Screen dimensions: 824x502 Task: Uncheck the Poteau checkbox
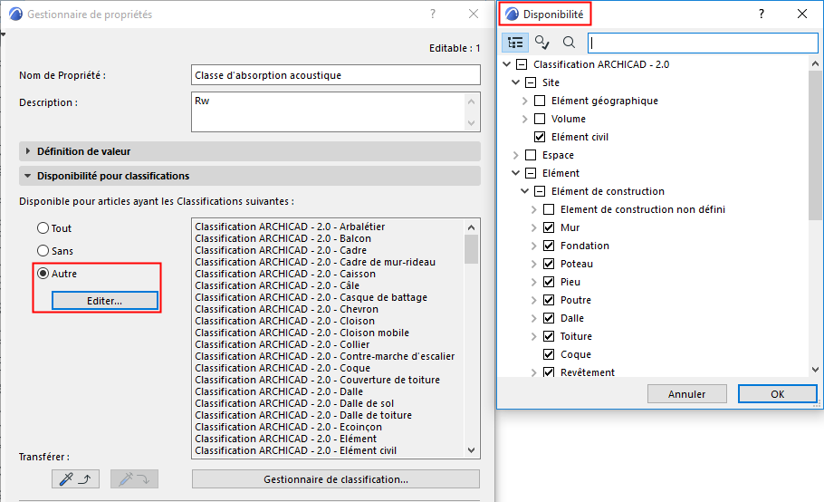click(x=549, y=264)
